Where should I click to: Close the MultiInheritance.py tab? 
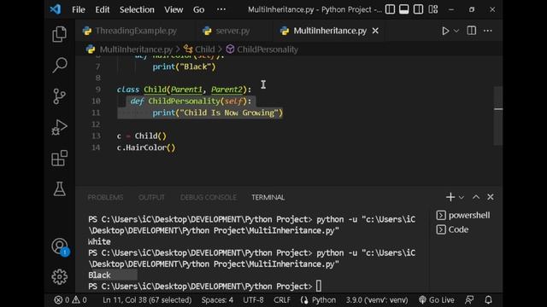pos(375,31)
